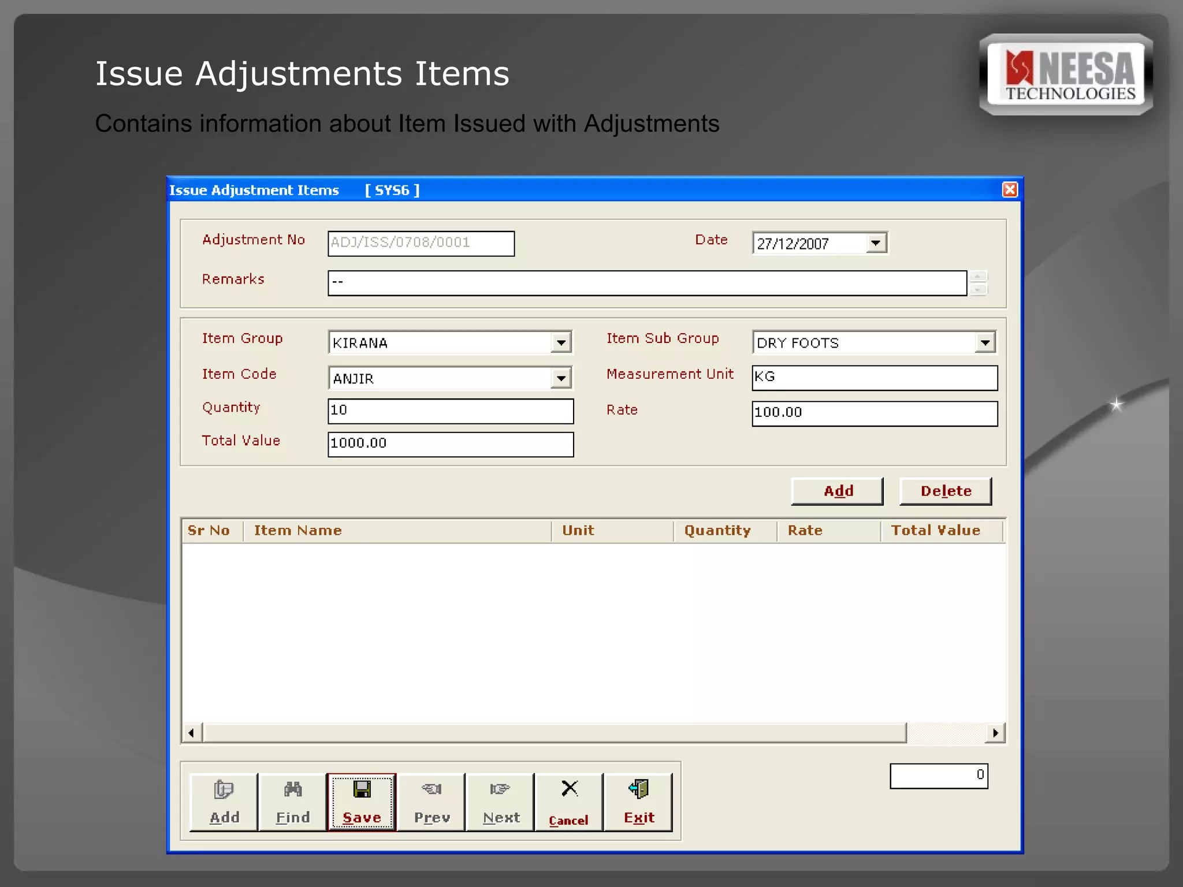Close the Issue Adjustment Items window
Image resolution: width=1183 pixels, height=887 pixels.
pos(1009,190)
